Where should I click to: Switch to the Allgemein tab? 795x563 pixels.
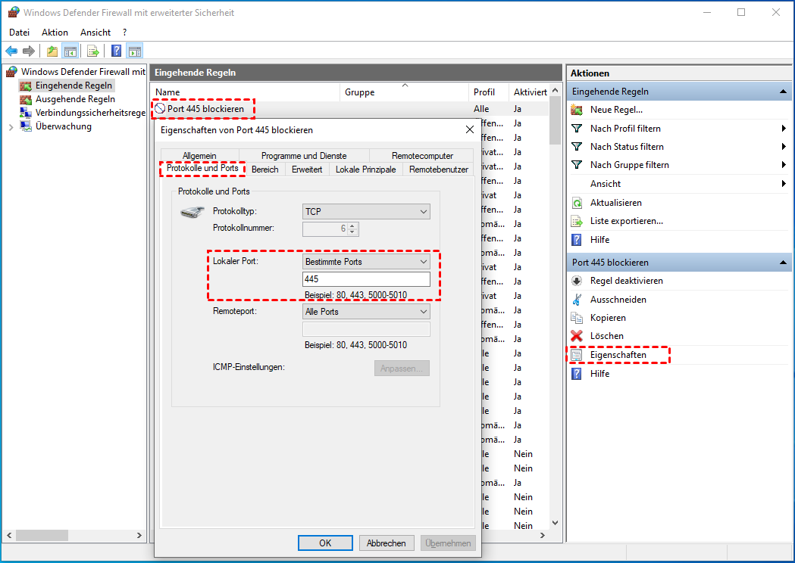click(199, 156)
